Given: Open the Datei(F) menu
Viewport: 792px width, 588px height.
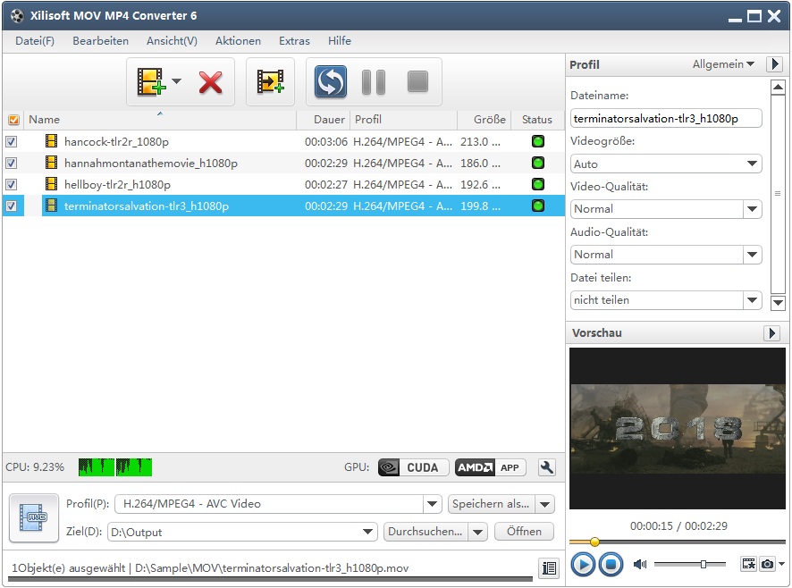Looking at the screenshot, I should coord(35,41).
